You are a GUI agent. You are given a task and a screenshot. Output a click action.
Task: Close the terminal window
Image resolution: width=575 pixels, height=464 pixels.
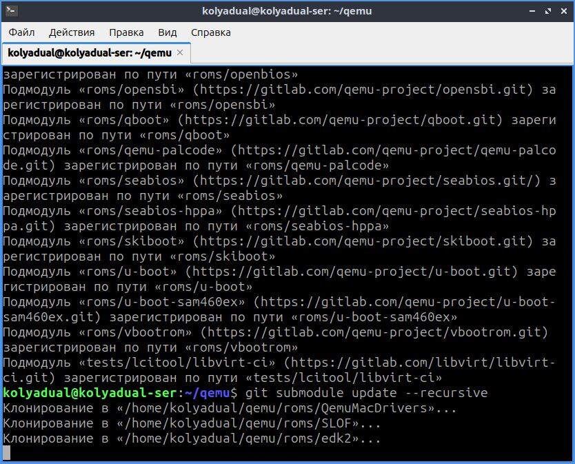564,11
